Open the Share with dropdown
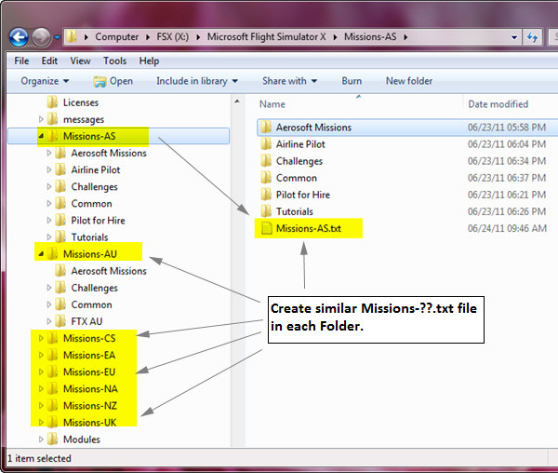Screen dimensions: 558x473 click(288, 81)
